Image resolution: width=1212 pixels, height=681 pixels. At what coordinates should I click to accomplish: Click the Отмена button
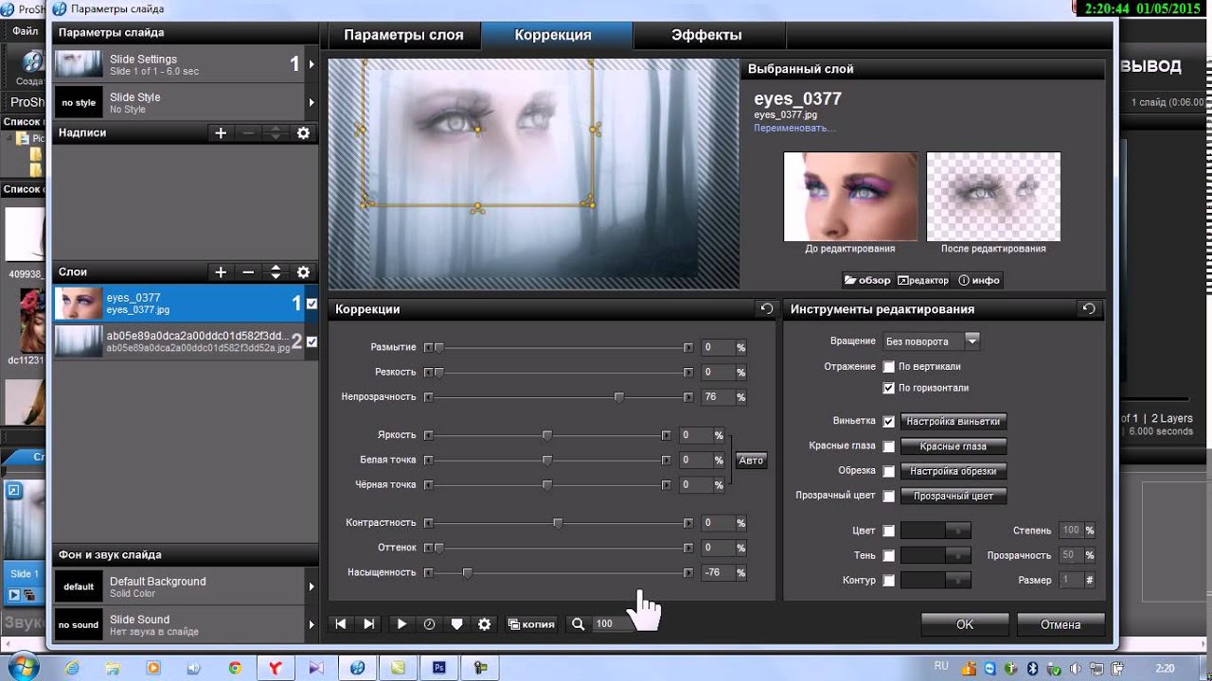(1060, 624)
